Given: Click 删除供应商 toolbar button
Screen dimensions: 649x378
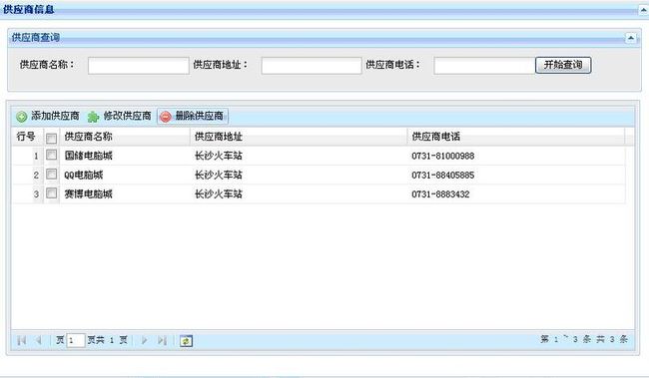Looking at the screenshot, I should (193, 117).
